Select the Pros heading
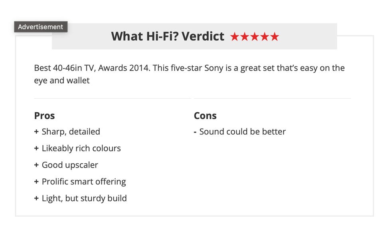Screen dimensions: 383x225 pos(44,116)
